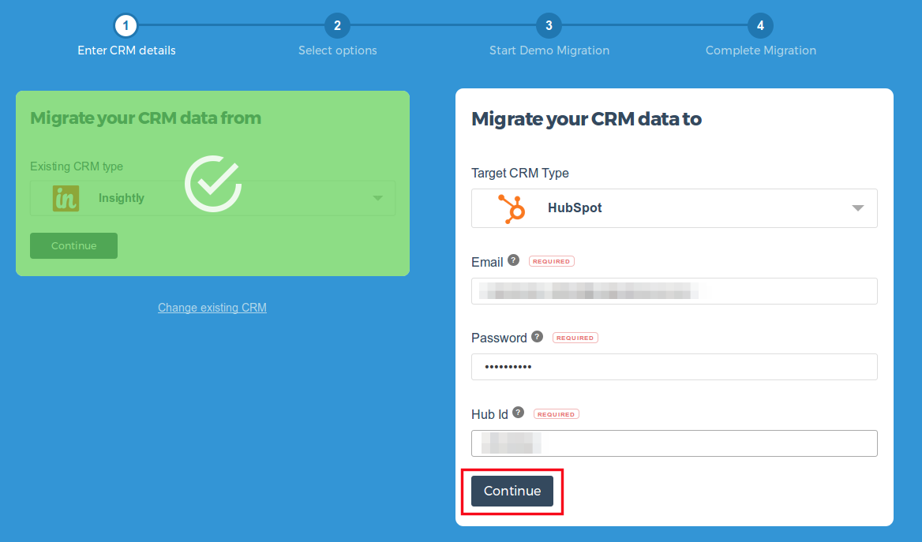Click the help icon next to Password
Image resolution: width=922 pixels, height=542 pixels.
537,336
